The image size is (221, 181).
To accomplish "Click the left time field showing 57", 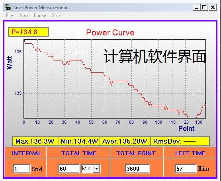I will click(186, 168).
